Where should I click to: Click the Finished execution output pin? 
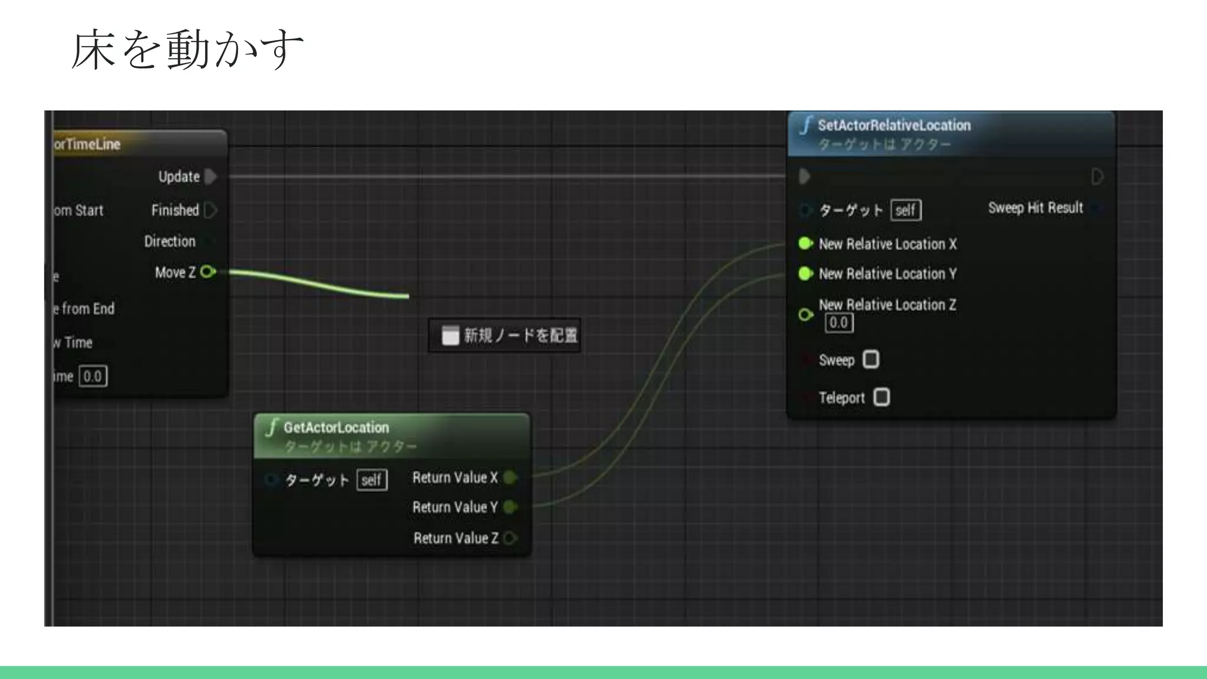click(211, 210)
